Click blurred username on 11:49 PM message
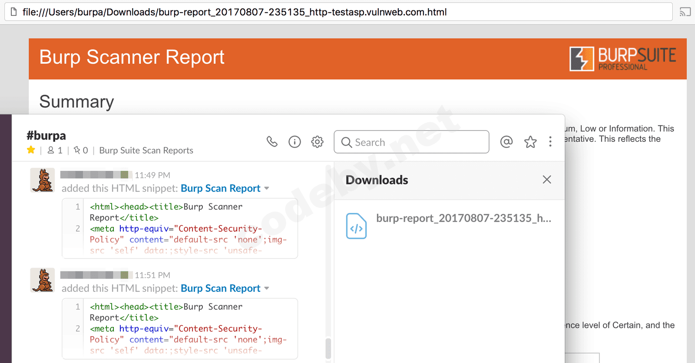The height and width of the screenshot is (363, 695). (96, 175)
